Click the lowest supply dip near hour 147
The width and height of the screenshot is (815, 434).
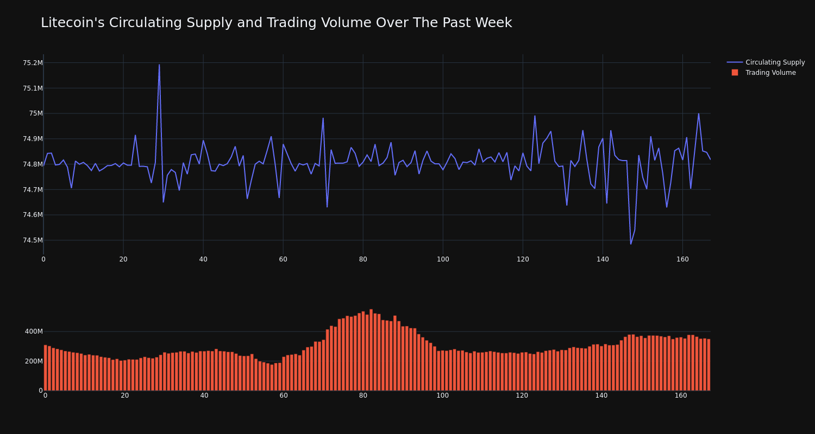[631, 244]
